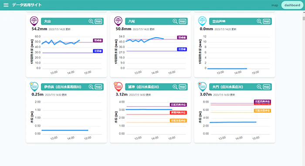Click the 2023/7/5 14:20 update time under 大山
The image size is (305, 166).
pyautogui.click(x=60, y=29)
